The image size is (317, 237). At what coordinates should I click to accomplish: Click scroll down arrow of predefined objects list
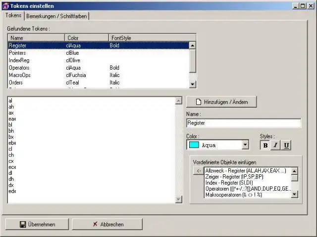[x=294, y=195]
